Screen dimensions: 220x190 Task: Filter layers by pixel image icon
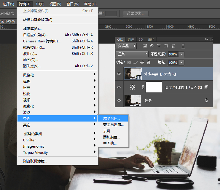click(x=145, y=46)
